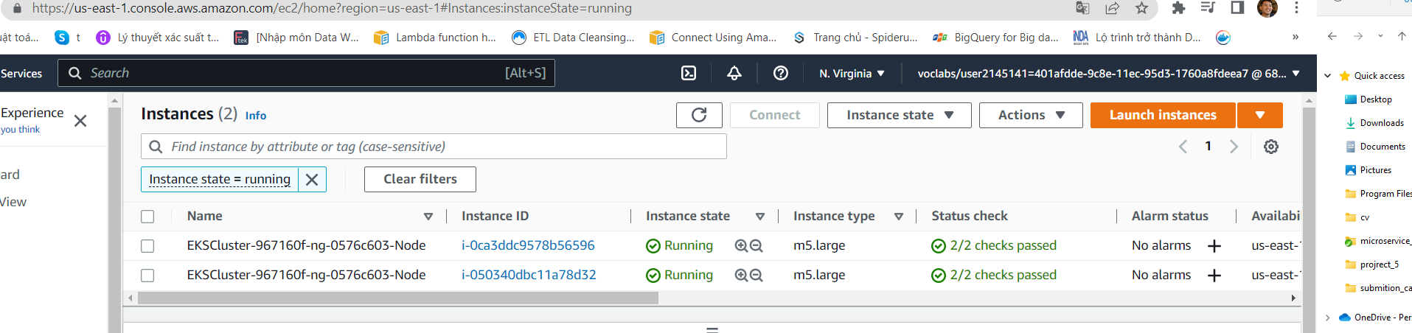
Task: Click the browser address bar URL
Action: [x=332, y=8]
